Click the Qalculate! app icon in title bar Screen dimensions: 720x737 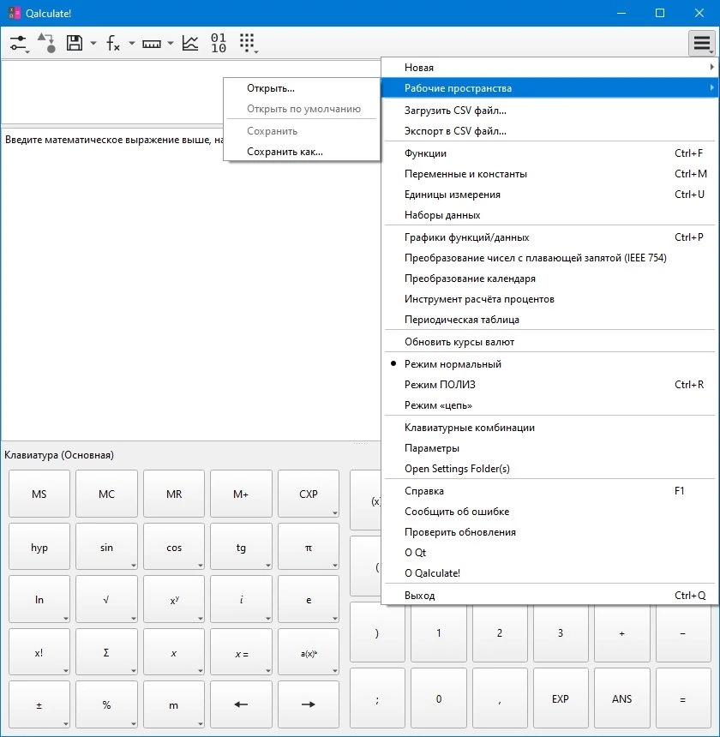click(14, 13)
